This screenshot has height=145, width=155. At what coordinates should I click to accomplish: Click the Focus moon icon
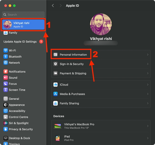click(5, 84)
